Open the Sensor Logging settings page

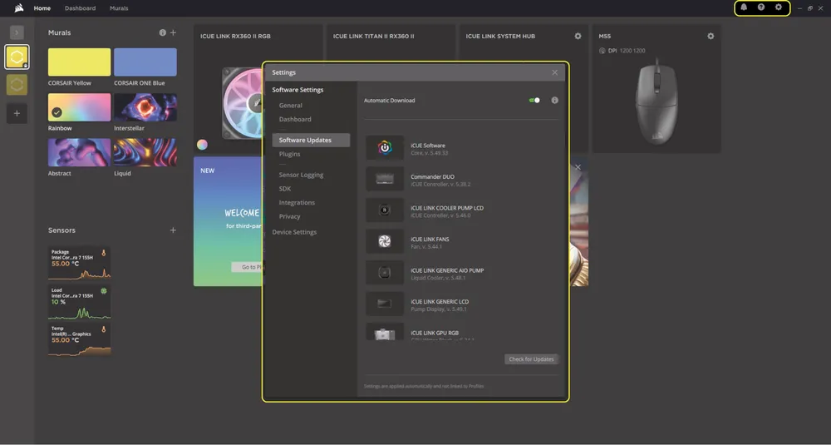[x=301, y=175]
